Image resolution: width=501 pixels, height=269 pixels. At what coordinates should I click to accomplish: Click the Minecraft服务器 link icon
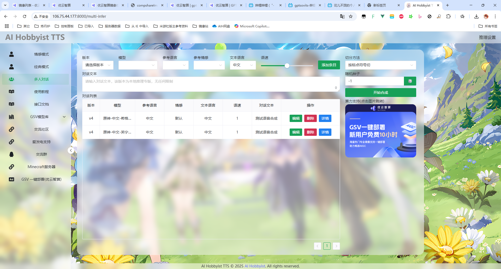point(11,167)
